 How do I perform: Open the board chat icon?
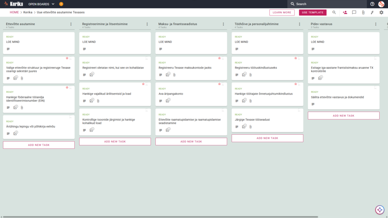click(x=354, y=12)
